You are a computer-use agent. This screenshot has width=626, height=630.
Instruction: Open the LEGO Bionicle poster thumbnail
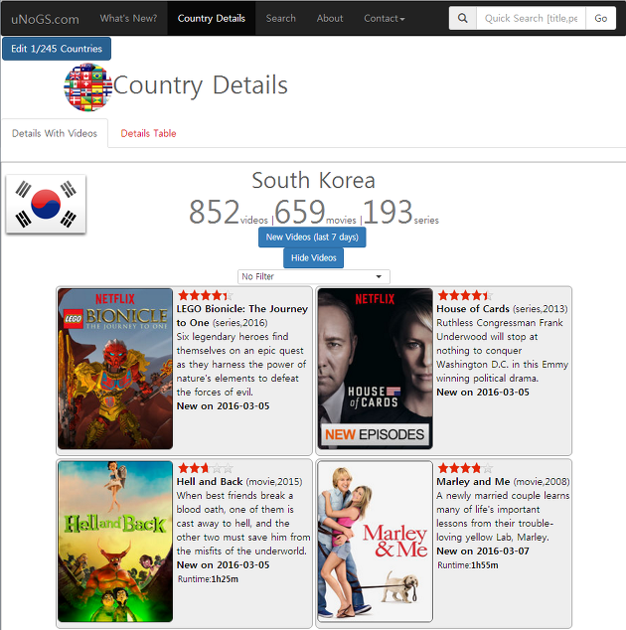pyautogui.click(x=115, y=369)
